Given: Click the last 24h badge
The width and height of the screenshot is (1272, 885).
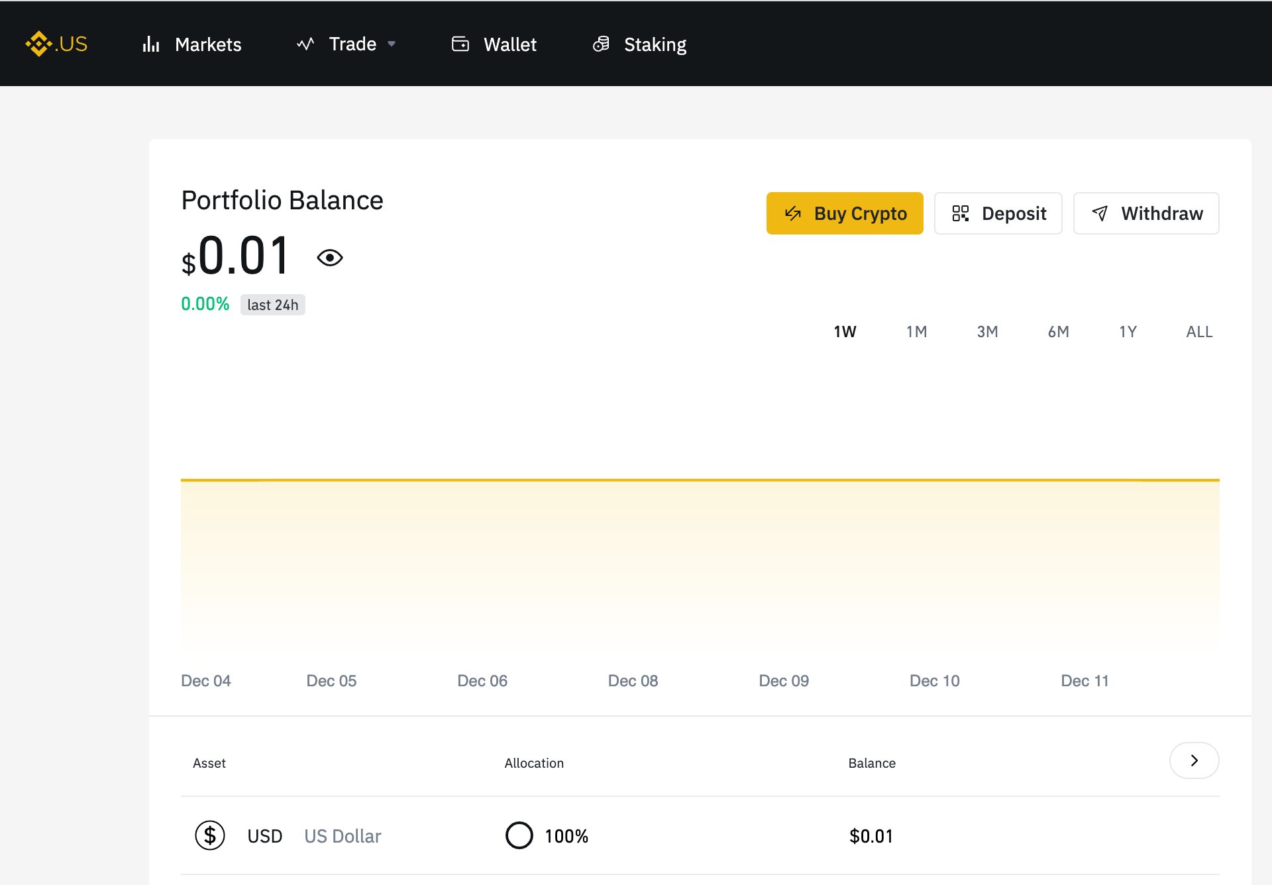Looking at the screenshot, I should [273, 305].
